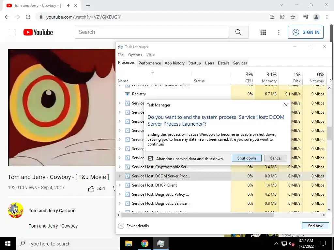
Task: Click the taskbar Type here to search box
Action: click(68, 243)
